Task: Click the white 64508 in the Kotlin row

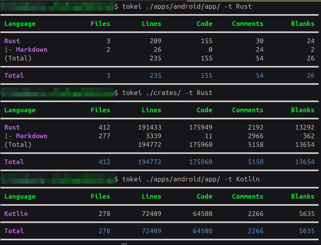Action: coord(203,214)
